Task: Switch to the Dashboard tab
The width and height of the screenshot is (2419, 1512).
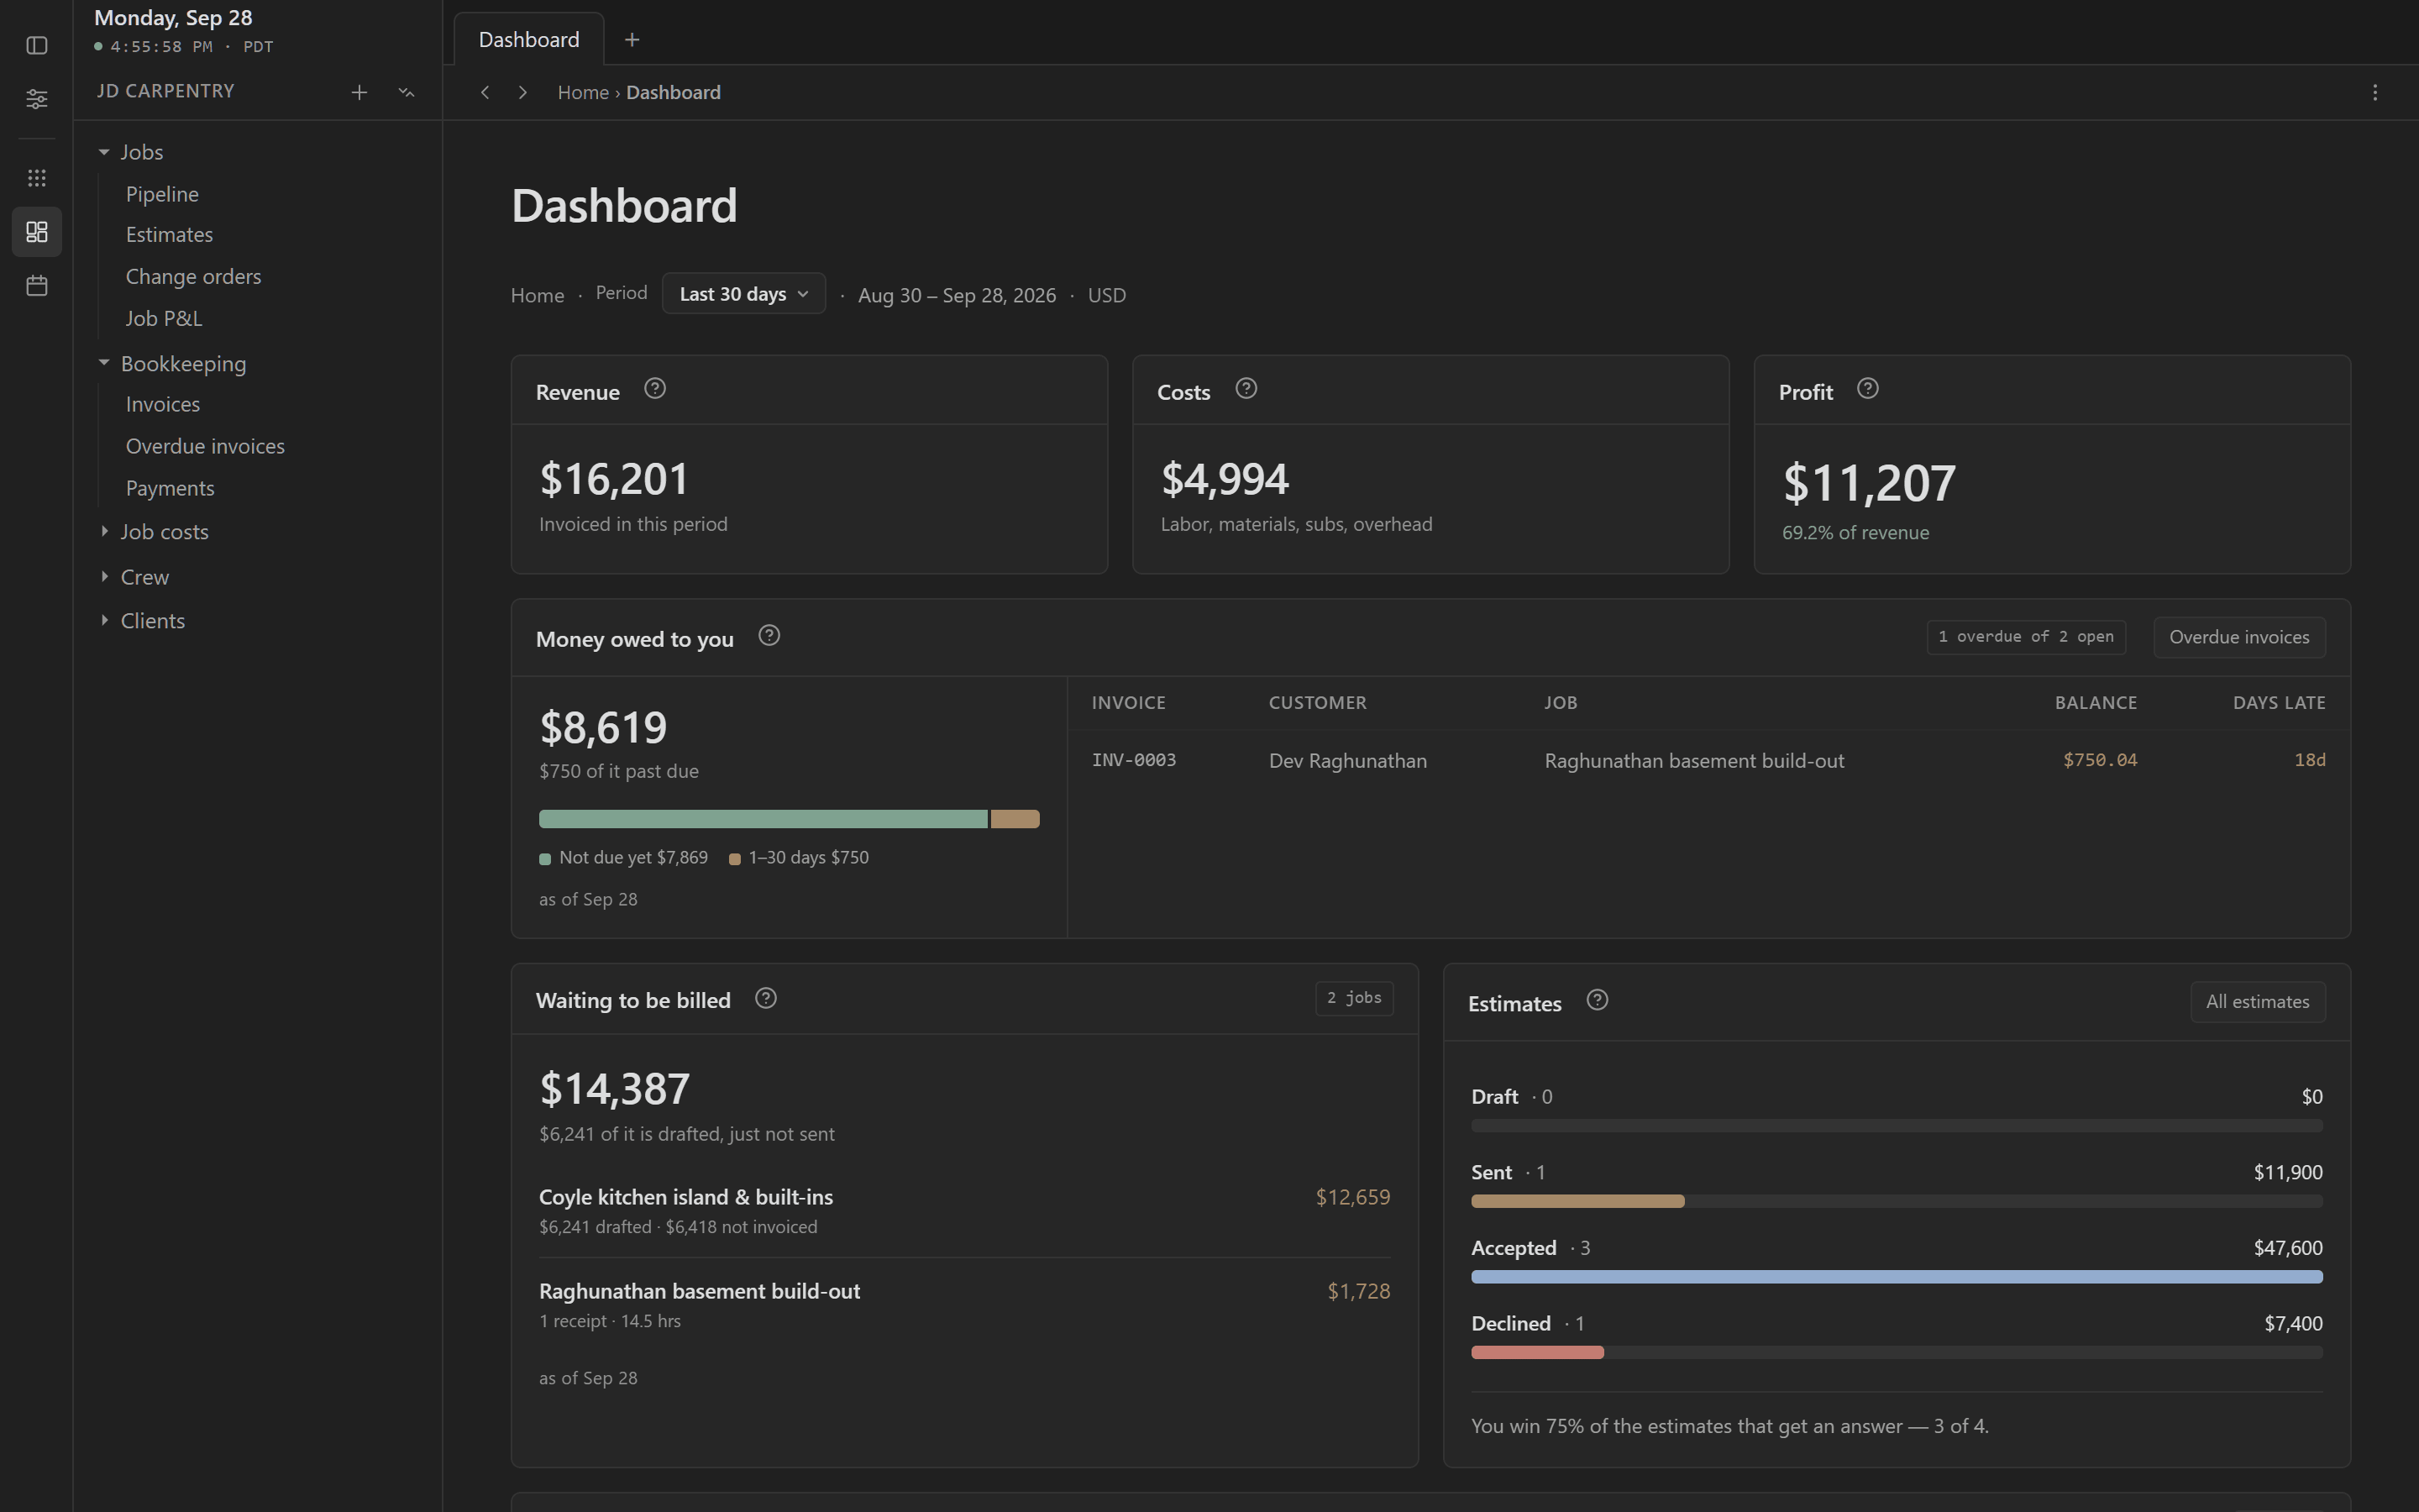Action: pos(529,40)
